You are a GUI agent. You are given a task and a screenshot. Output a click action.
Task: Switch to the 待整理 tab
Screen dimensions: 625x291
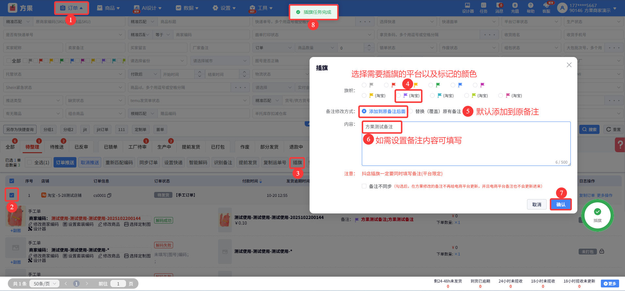point(32,147)
